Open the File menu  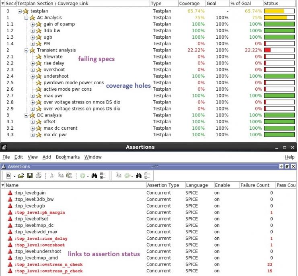(6, 157)
